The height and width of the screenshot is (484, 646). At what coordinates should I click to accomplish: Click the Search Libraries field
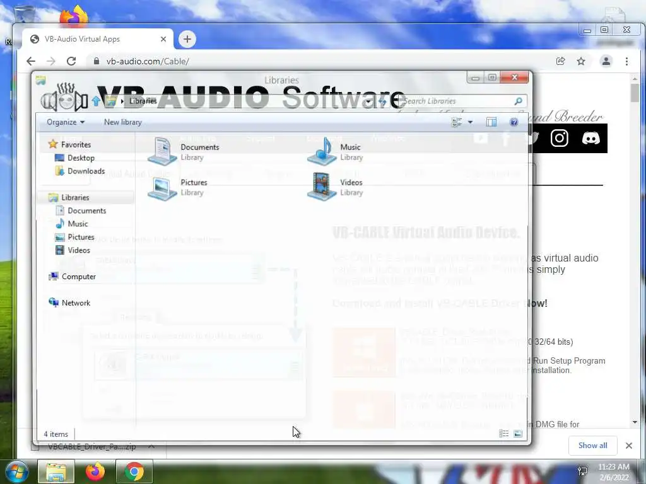click(x=457, y=101)
